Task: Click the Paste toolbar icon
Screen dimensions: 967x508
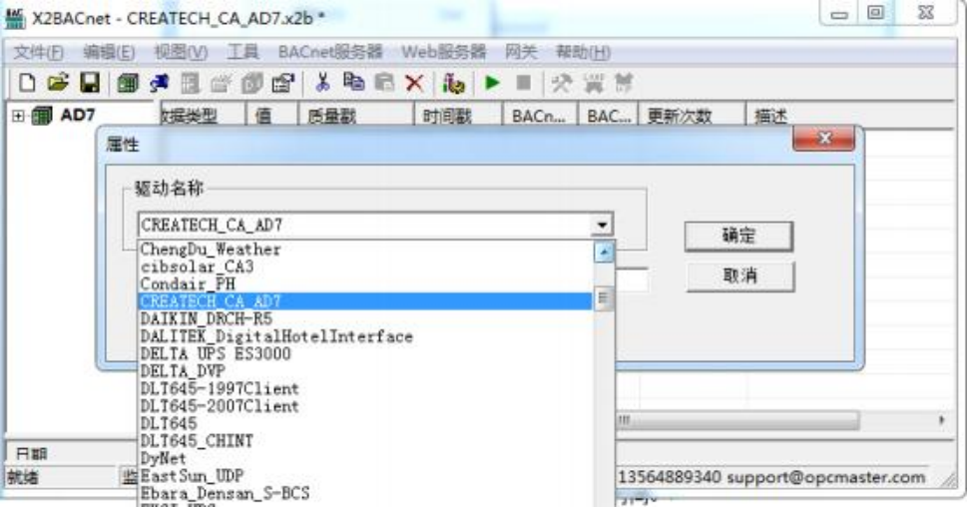Action: pos(384,82)
